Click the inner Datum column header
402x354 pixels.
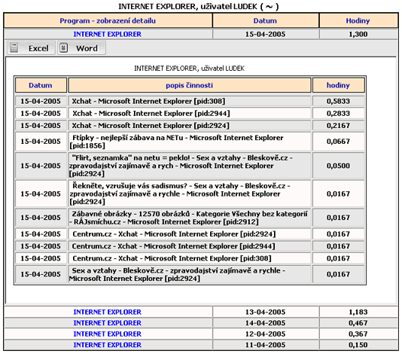point(41,85)
